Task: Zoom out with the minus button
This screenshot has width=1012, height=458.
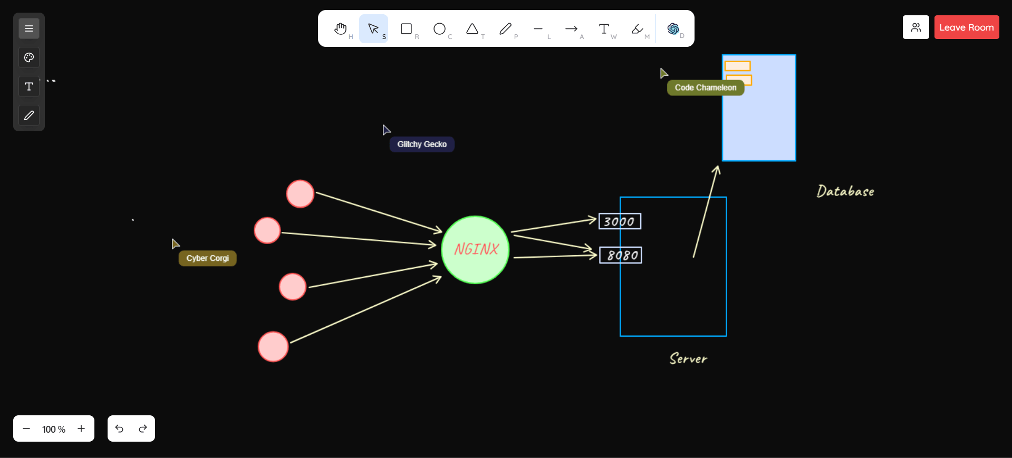Action: 26,429
